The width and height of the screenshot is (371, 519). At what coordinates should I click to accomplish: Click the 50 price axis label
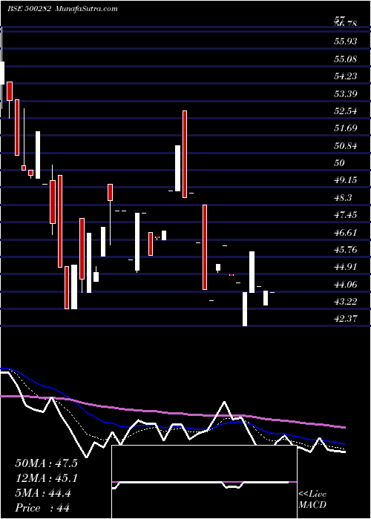click(x=340, y=163)
